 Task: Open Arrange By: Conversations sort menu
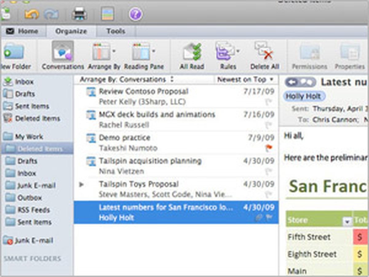coord(126,79)
